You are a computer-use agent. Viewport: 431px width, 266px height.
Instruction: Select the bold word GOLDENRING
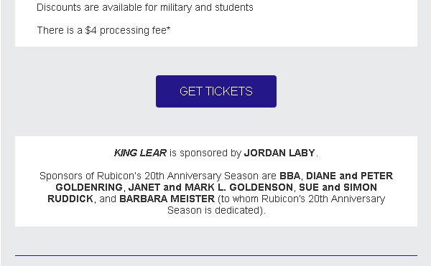pos(89,187)
